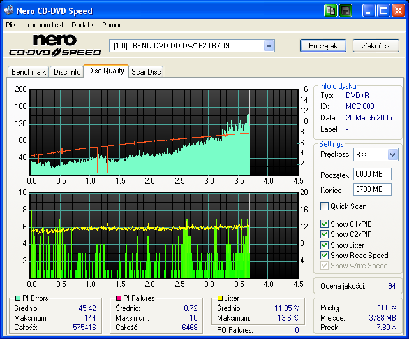409x339 pixels.
Task: Open the Pomoc menu
Action: (112, 25)
